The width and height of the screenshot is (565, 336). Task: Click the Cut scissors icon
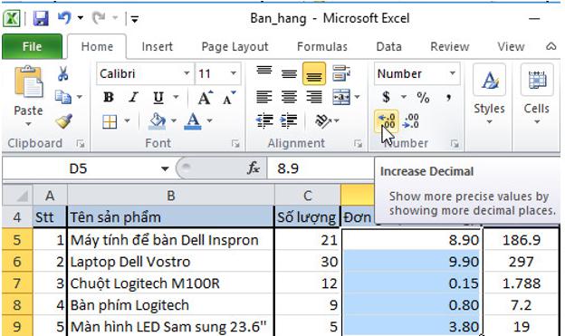click(x=63, y=73)
